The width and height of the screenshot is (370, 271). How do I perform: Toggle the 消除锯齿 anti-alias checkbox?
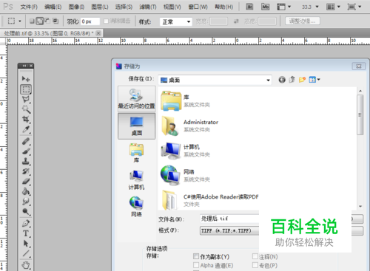106,21
